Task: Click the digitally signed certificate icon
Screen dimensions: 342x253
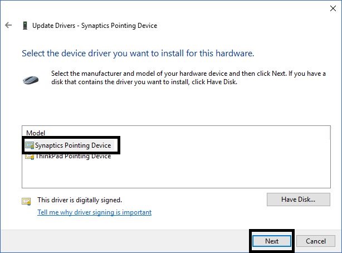Action: (x=26, y=201)
